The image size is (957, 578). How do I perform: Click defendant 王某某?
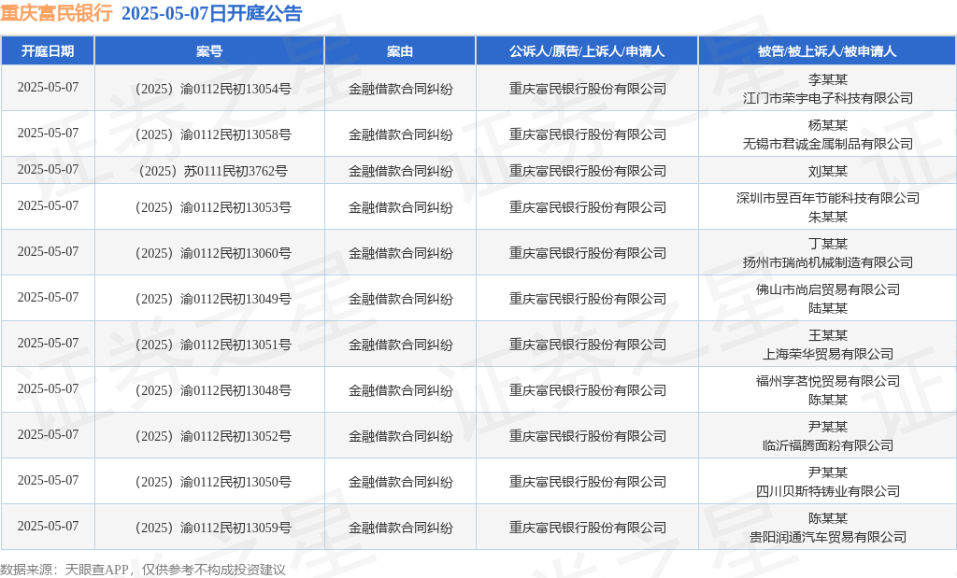click(x=828, y=334)
